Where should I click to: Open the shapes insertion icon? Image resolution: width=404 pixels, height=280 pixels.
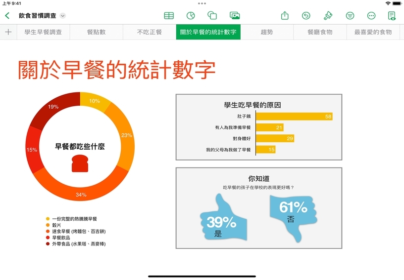tap(212, 15)
